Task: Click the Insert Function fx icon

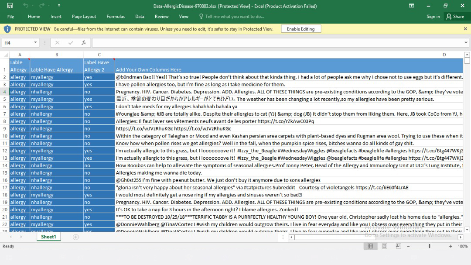Action: (84, 43)
